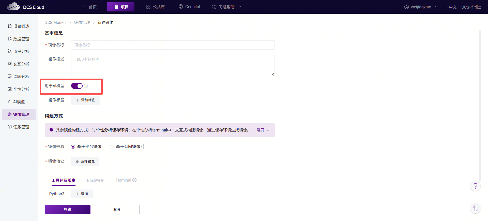Click the vertical page scrollbar
This screenshot has width=488, height=221.
click(480, 102)
